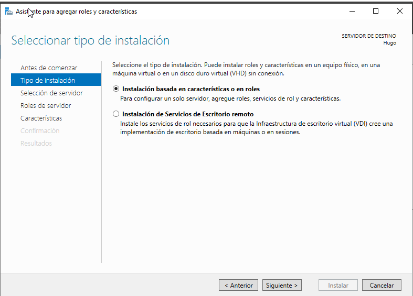Select the 'Tipo de instalación' sidebar step
Image resolution: width=413 pixels, height=296 pixels.
coord(48,81)
